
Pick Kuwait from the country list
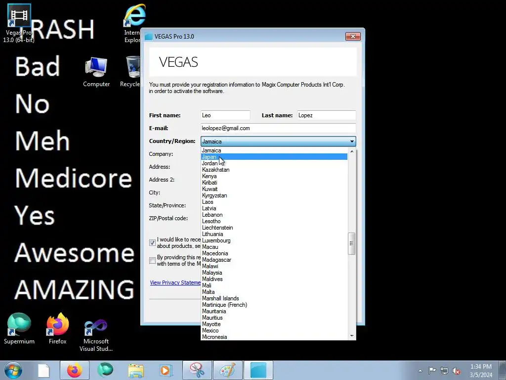coord(274,189)
